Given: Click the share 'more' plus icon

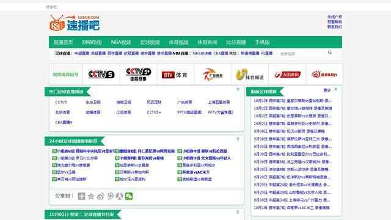Looking at the screenshot, I should pyautogui.click(x=81, y=196).
